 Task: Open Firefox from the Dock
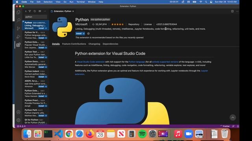pyautogui.click(x=90, y=134)
